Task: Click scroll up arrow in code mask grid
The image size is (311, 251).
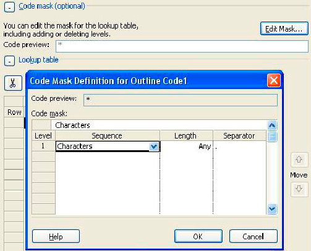Action: click(272, 125)
